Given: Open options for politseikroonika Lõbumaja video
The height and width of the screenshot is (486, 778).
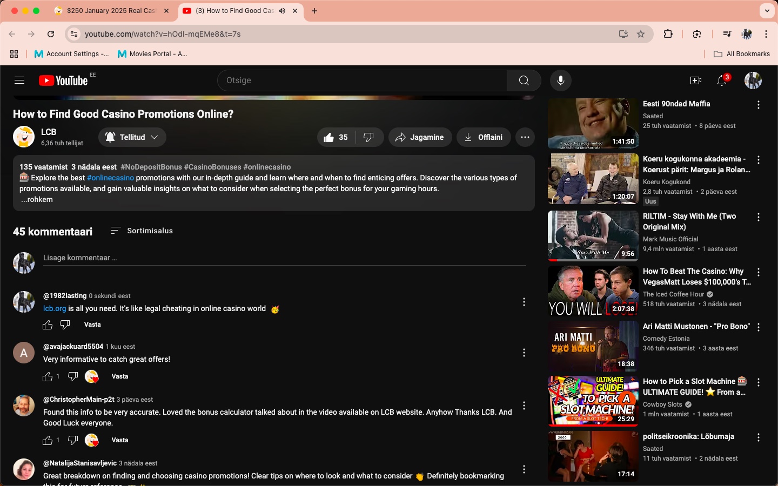Looking at the screenshot, I should [759, 437].
